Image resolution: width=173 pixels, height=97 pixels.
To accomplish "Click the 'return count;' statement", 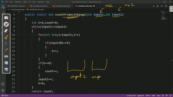I will (42, 91).
